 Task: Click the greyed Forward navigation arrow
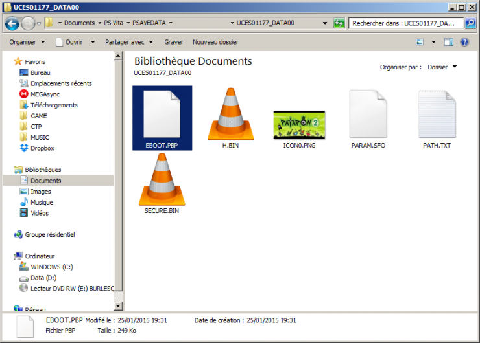pyautogui.click(x=27, y=23)
